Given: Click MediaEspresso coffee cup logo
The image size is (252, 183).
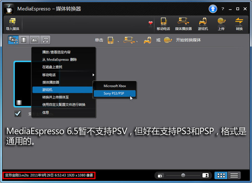Looking at the screenshot, I should (x=9, y=9).
